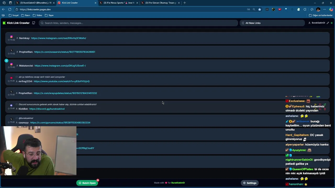Viewport: 335px width, 188px height.
Task: Click the Batch Open button
Action: point(87,183)
